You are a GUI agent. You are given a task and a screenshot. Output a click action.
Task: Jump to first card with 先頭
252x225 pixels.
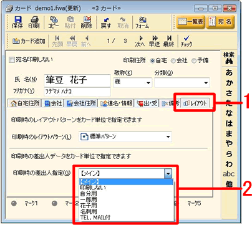(57, 41)
